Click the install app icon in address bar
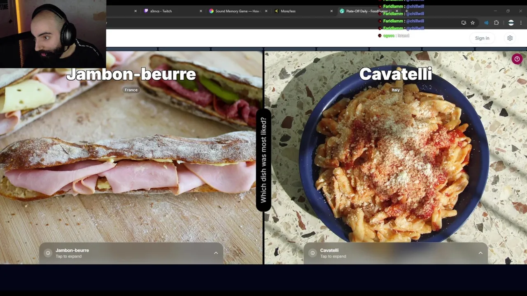 [x=464, y=23]
